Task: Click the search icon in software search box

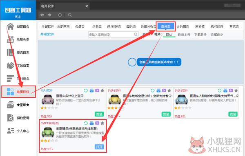Action: coord(136,35)
